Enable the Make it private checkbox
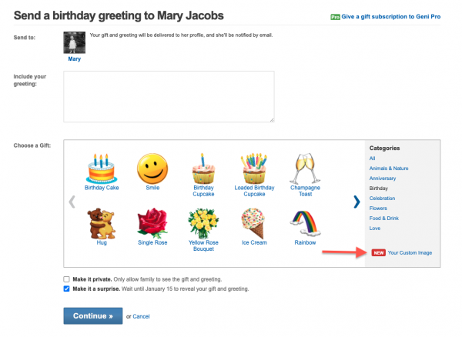Viewport: 462px width, 337px height. tap(66, 279)
